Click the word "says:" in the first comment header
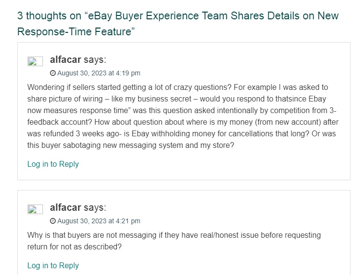 click(x=95, y=60)
